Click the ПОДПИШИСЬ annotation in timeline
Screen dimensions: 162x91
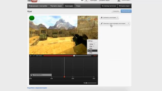point(41,75)
